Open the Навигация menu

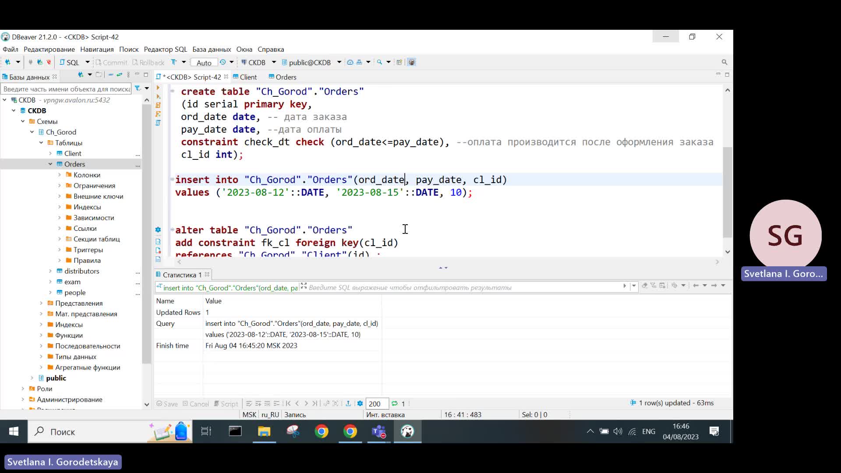tap(97, 49)
